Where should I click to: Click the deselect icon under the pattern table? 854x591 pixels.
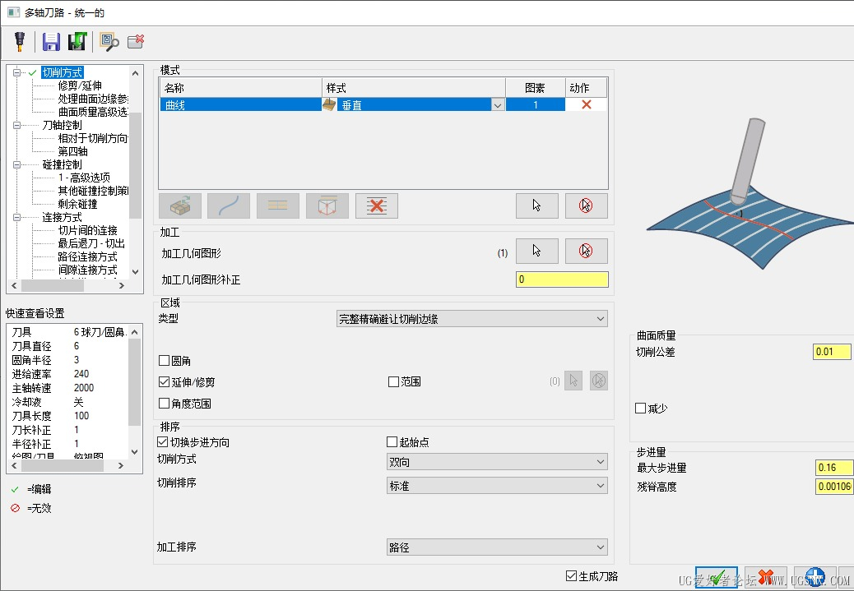tap(586, 205)
